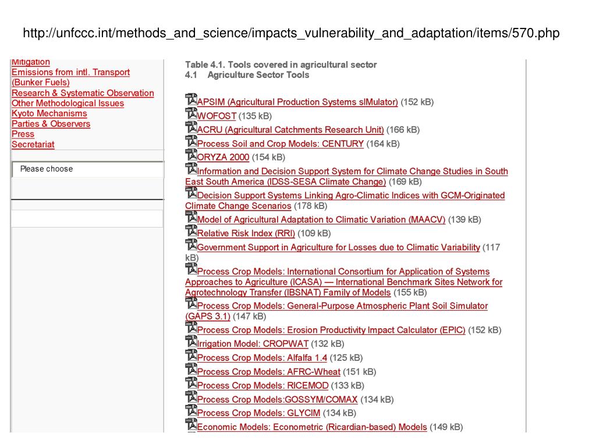The width and height of the screenshot is (596, 447).
Task: Click PDF icon next to RICEMOD link
Action: point(191,383)
